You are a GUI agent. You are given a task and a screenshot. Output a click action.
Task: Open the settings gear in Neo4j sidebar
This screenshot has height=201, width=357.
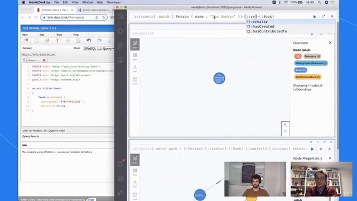pos(120,178)
